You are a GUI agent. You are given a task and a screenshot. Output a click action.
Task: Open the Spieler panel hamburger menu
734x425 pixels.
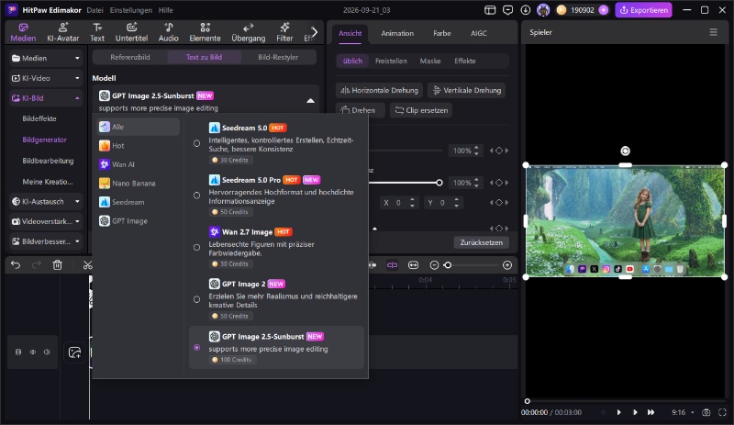pyautogui.click(x=714, y=32)
